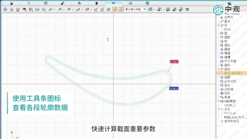Switch to the window-icon ribbon tab
The height and width of the screenshot is (139, 247).
pos(147,3)
